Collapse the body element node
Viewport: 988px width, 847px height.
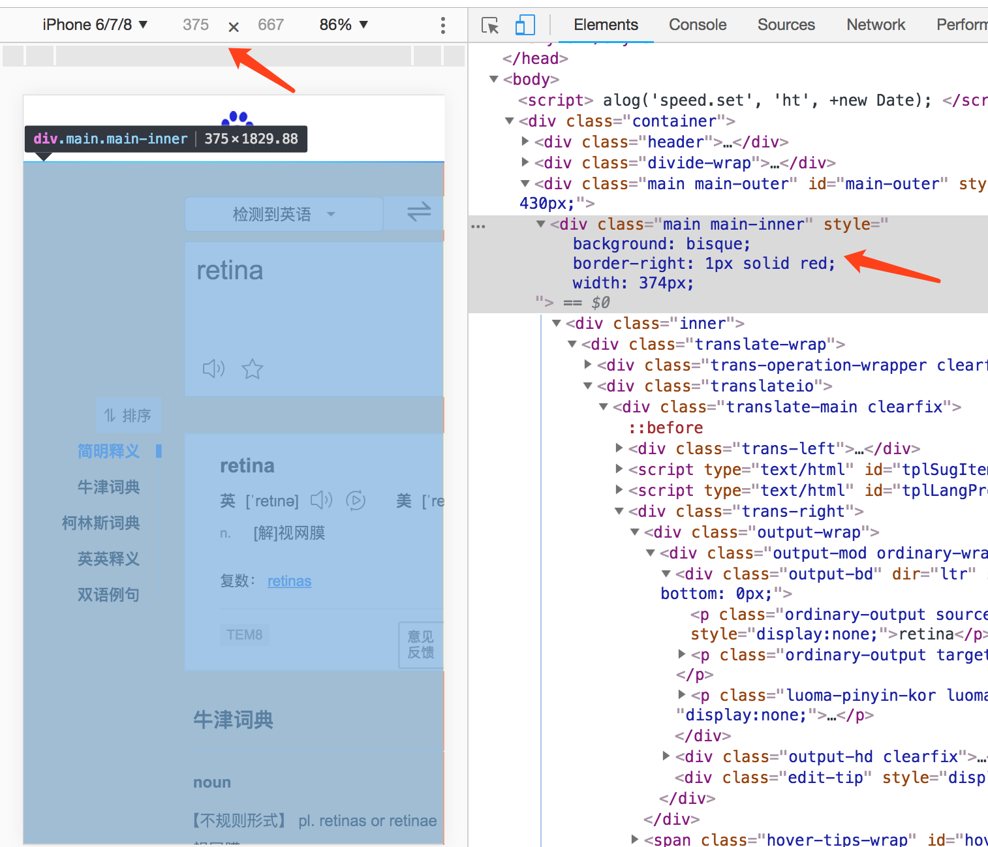(x=494, y=79)
